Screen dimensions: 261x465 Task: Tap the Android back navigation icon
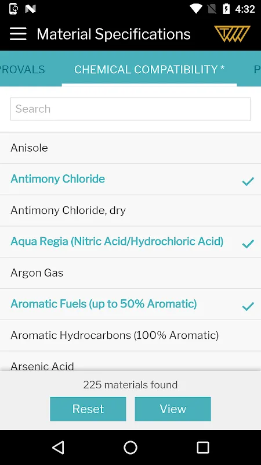[59, 447]
